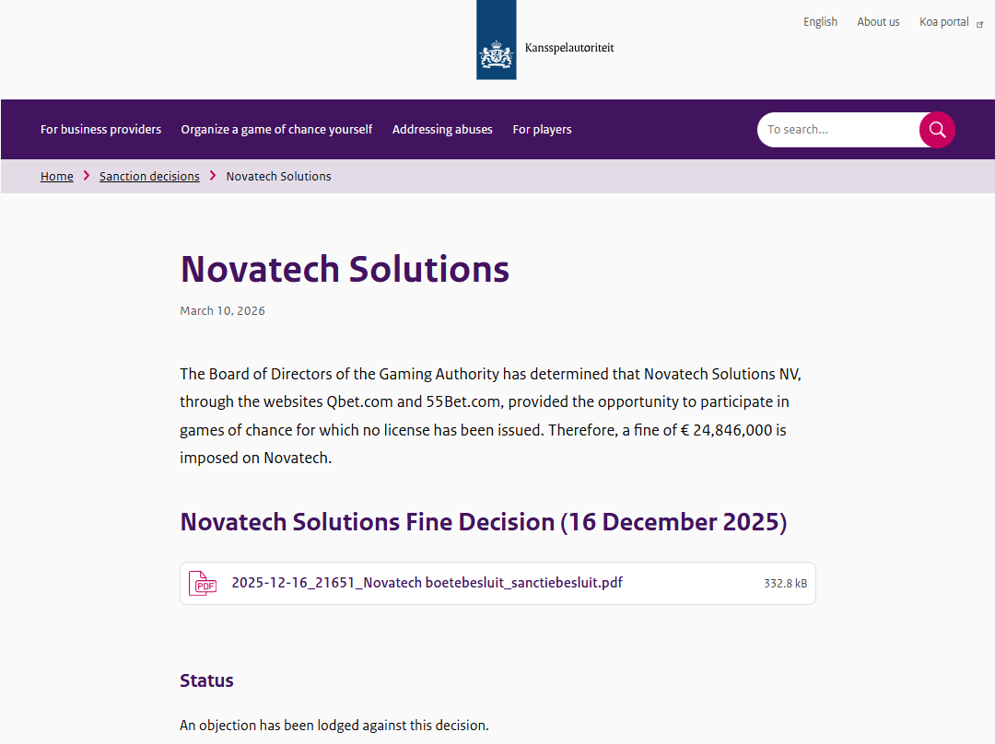
Task: Open Organize a game of chance yourself
Action: [276, 130]
